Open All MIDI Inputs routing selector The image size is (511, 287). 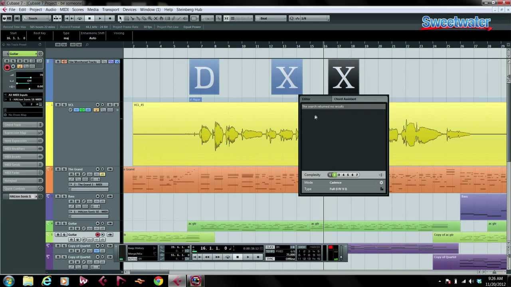(23, 95)
